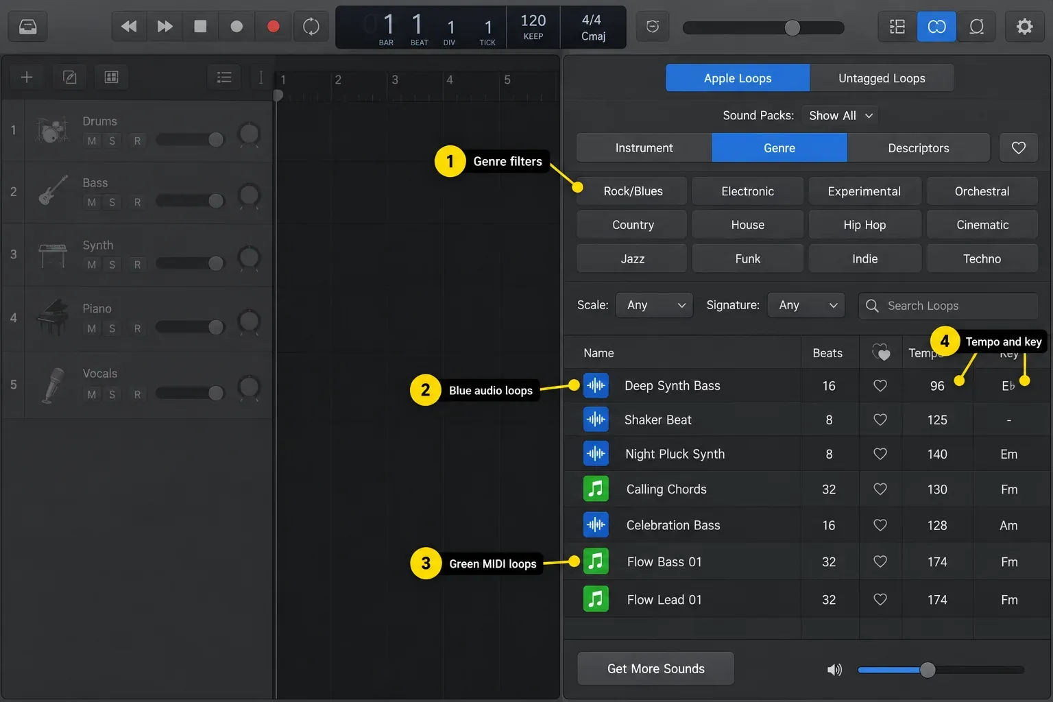The width and height of the screenshot is (1053, 702).
Task: Click the 4/4 Cmaj signature and key display
Action: tap(593, 27)
